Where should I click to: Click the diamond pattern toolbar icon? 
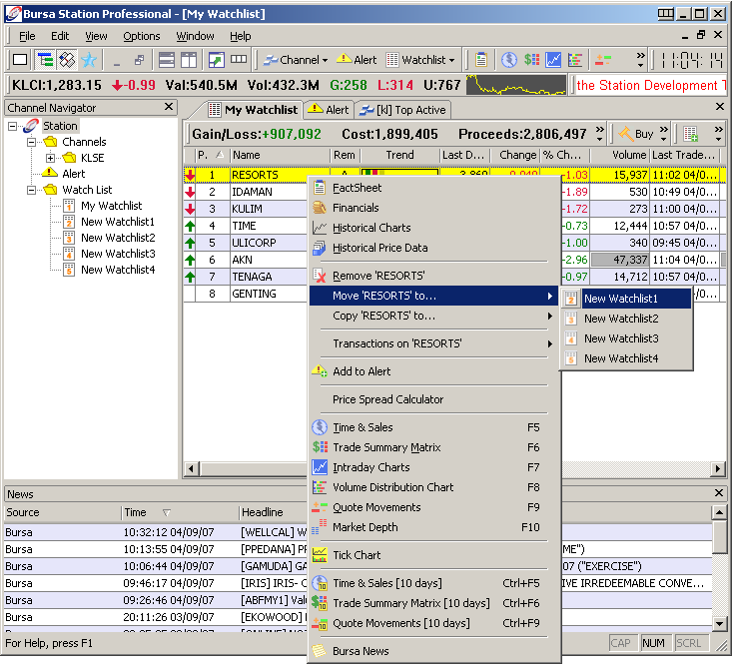coord(67,60)
